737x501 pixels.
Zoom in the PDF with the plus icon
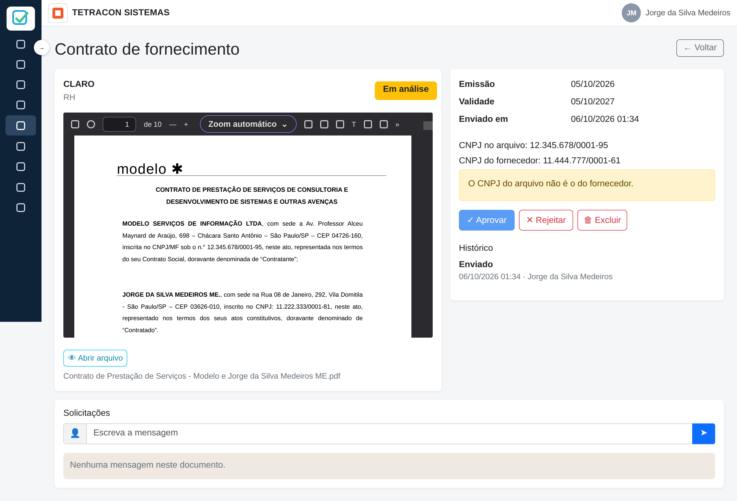(186, 125)
